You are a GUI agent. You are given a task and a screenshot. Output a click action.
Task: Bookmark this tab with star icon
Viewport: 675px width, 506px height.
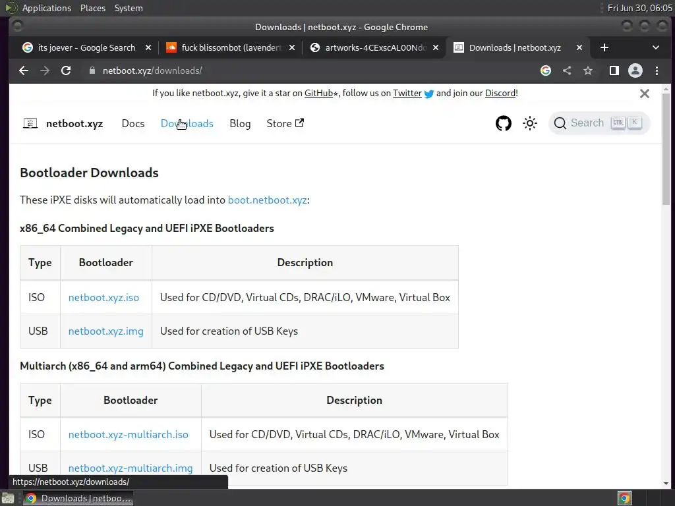tap(587, 70)
